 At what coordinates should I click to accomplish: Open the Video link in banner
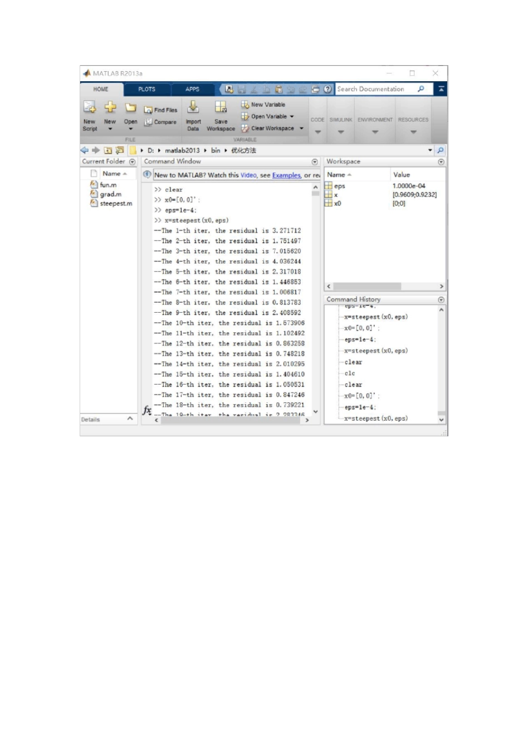(248, 175)
